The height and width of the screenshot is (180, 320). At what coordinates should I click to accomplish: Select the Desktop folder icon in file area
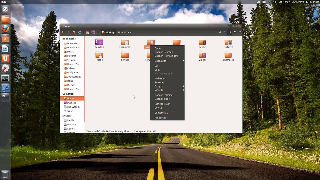point(99,42)
